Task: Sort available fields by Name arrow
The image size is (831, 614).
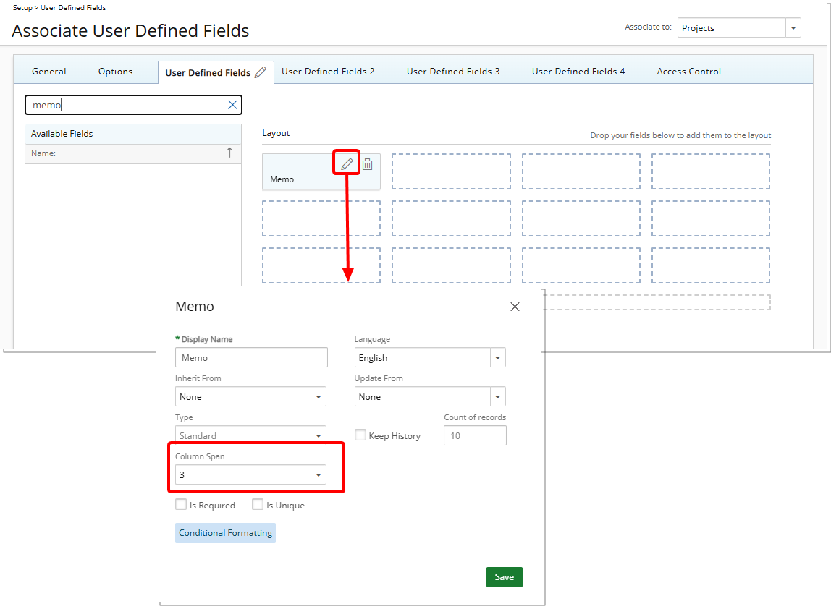Action: tap(229, 153)
